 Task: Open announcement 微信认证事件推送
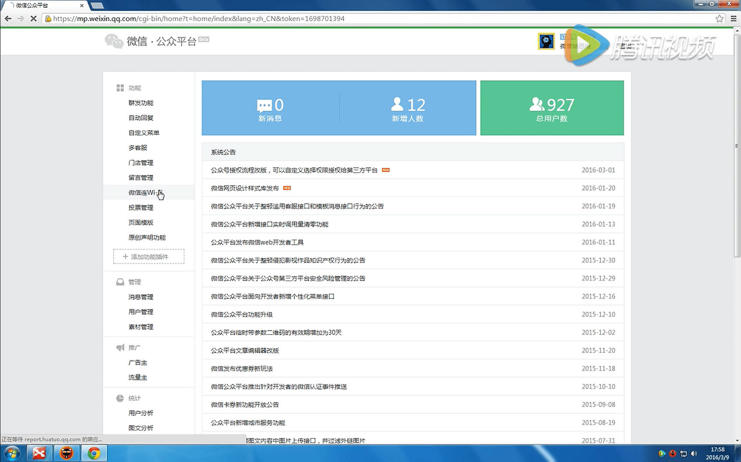coord(279,387)
